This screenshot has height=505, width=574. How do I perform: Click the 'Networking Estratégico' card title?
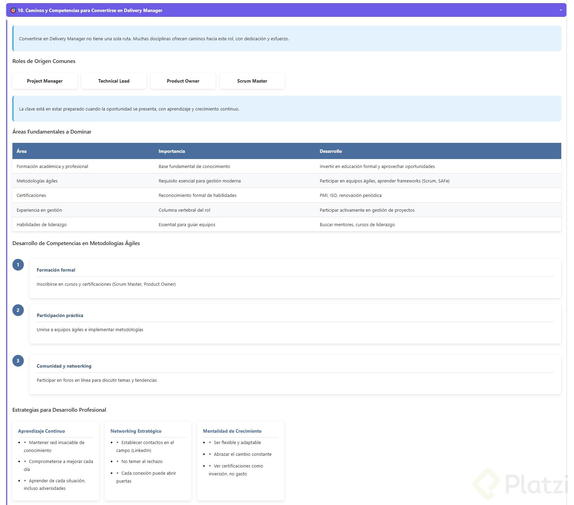(x=136, y=431)
